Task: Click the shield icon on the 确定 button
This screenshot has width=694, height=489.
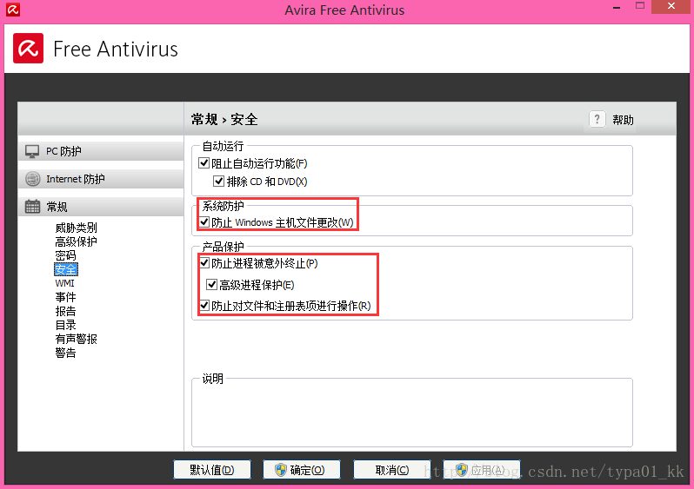Action: [x=281, y=470]
